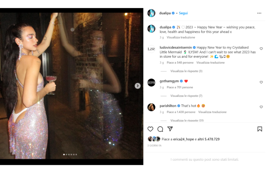Expand the 31 replies under parishilton

pos(187,120)
